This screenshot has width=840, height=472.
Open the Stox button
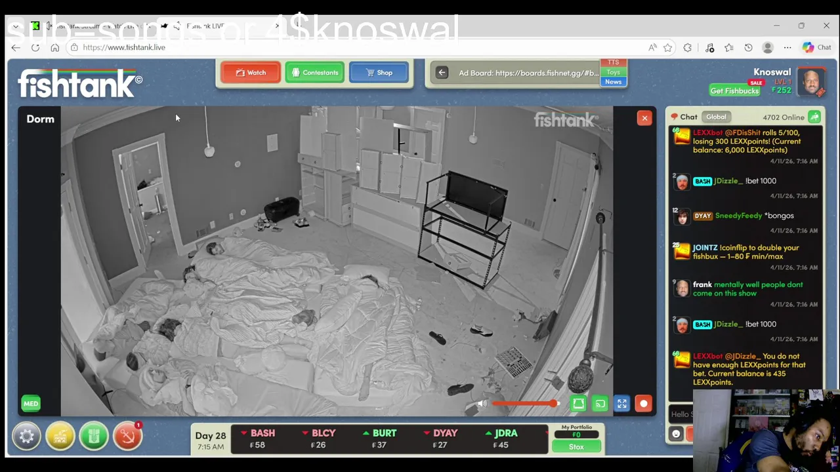coord(576,446)
